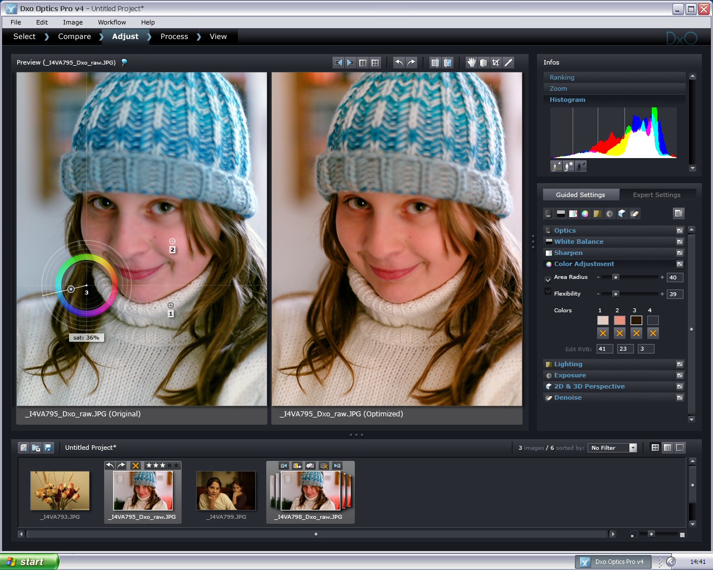Select the hand pan tool
This screenshot has width=713, height=570.
(471, 62)
